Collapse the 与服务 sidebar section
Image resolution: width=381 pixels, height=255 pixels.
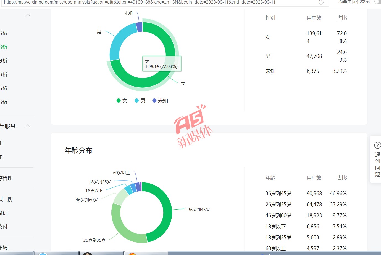tap(28, 126)
